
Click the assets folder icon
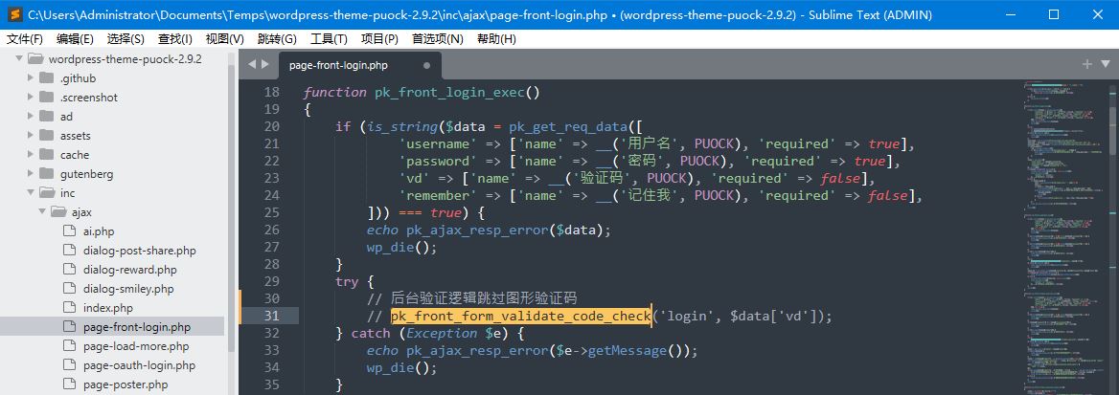click(x=47, y=136)
